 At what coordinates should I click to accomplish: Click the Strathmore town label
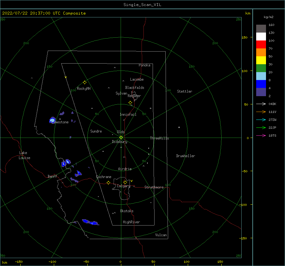coord(154,187)
